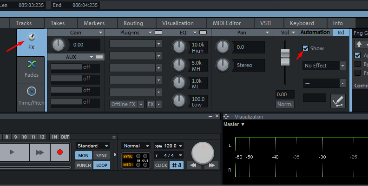Click the Norm. normalize button
The image size is (368, 186).
[x=285, y=104]
